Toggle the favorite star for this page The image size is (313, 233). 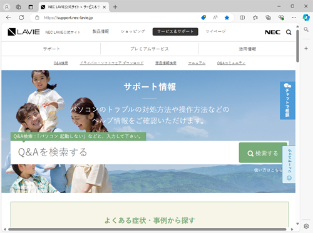pos(227,17)
